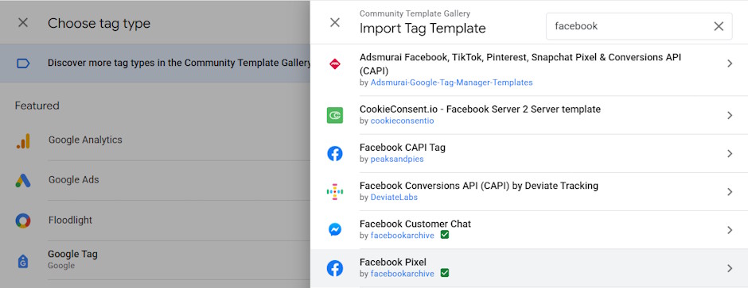Click the green CookieConsent.io icon
Viewport: 748px width, 288px height.
(335, 115)
